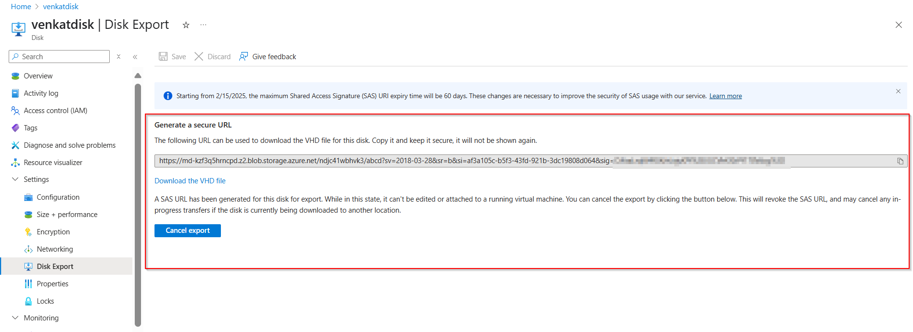Click the Give feedback person icon

[x=244, y=57]
